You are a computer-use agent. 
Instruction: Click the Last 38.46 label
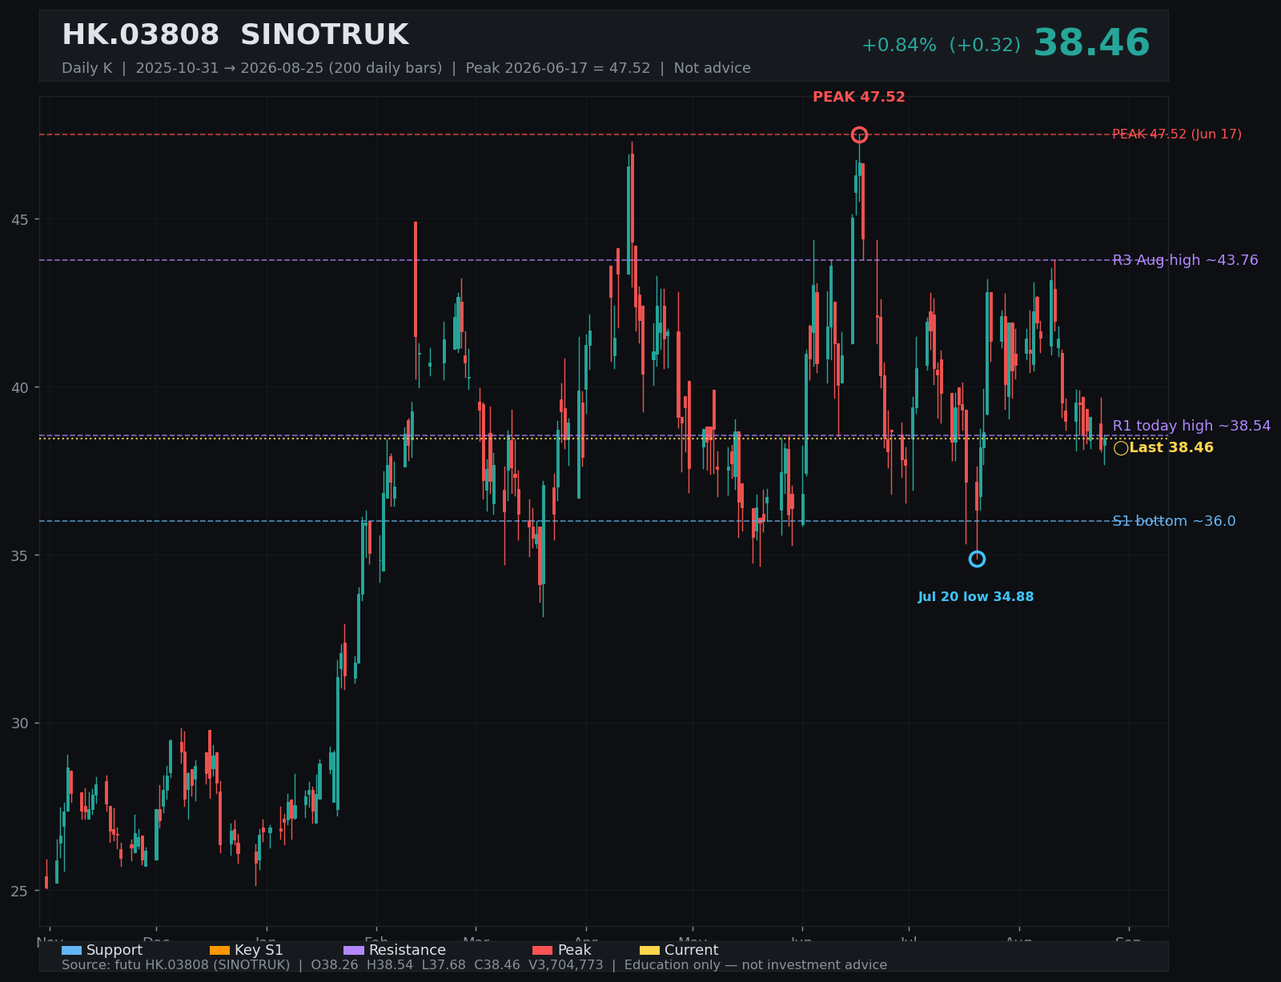1171,447
